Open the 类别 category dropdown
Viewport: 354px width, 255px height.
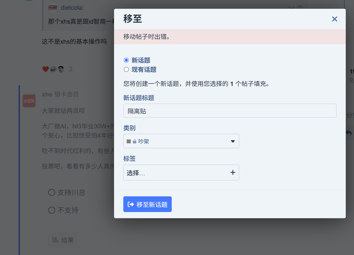(x=181, y=141)
